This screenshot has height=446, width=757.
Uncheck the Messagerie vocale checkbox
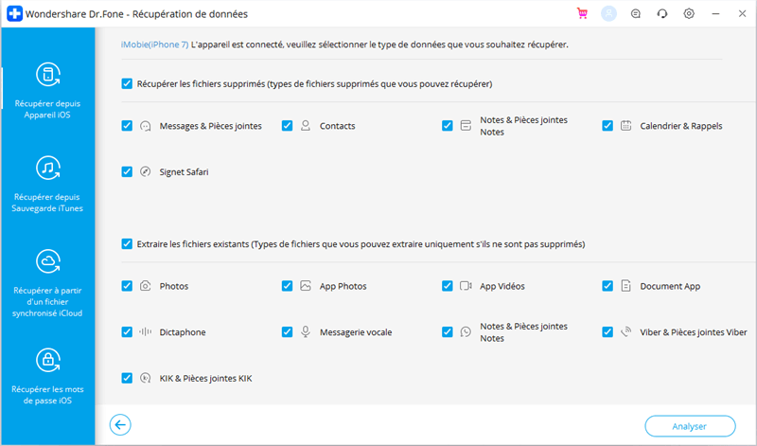pyautogui.click(x=288, y=332)
